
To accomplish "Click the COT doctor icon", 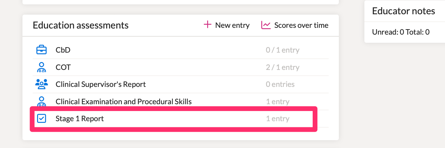I will (x=41, y=67).
